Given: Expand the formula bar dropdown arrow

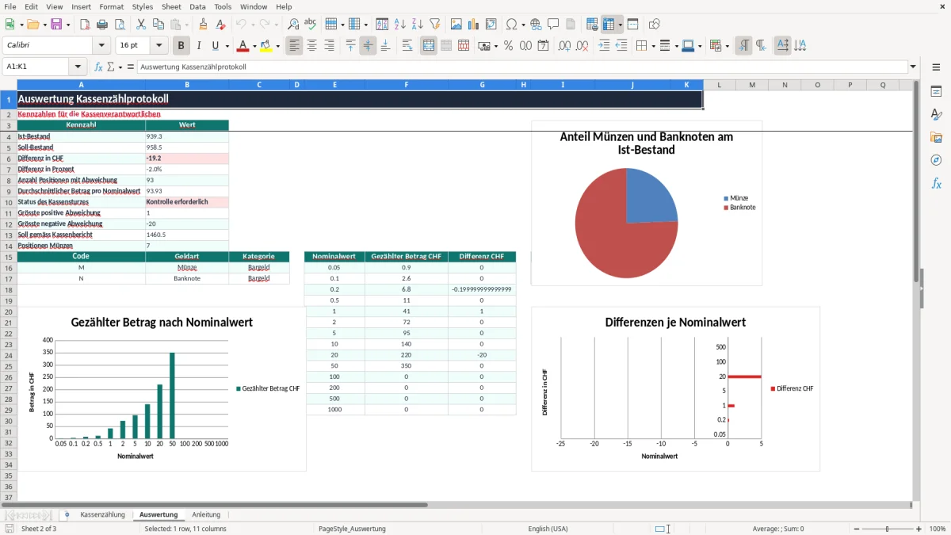Looking at the screenshot, I should point(914,67).
